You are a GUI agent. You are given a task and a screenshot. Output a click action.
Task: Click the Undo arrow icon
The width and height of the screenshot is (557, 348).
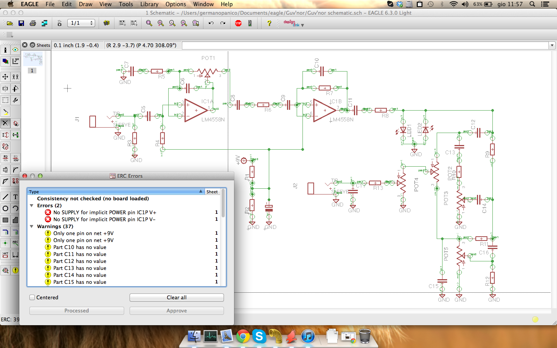click(x=211, y=23)
